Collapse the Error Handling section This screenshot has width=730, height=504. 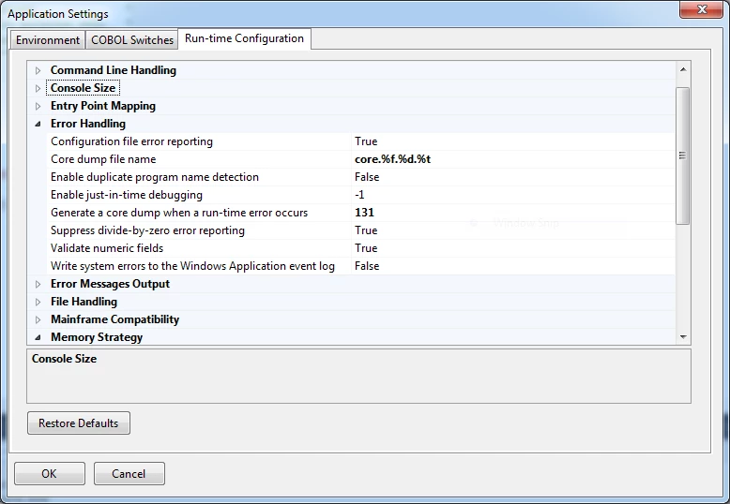[38, 124]
